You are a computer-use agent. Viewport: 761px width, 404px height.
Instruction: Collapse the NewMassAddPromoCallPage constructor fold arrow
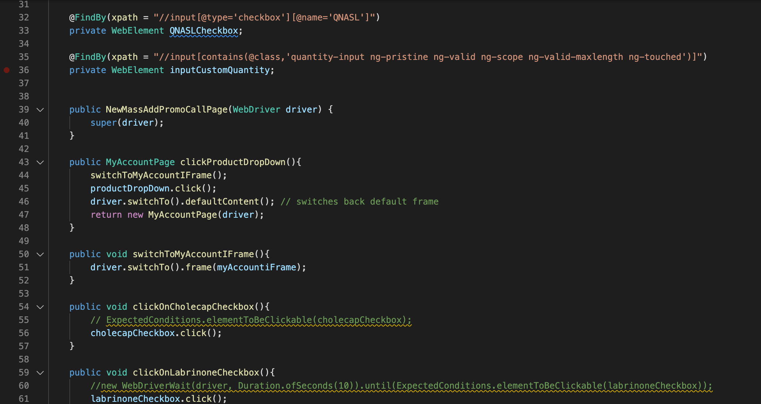[40, 110]
